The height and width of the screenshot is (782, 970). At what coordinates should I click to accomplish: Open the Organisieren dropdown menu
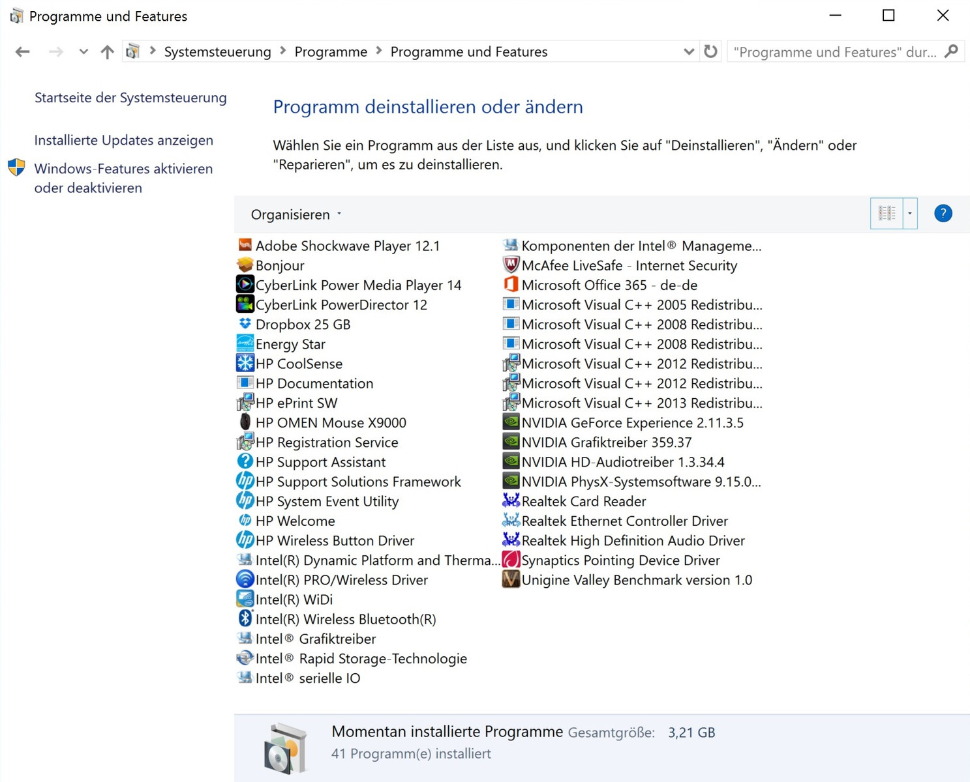pyautogui.click(x=296, y=214)
